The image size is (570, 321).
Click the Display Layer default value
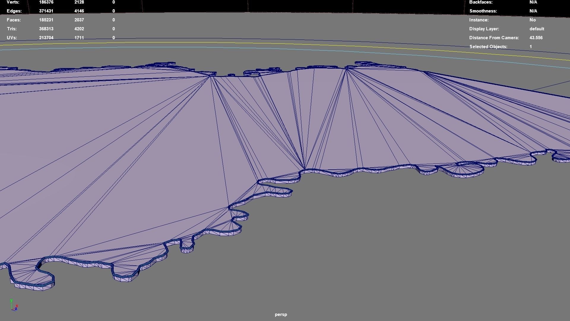[x=537, y=29]
